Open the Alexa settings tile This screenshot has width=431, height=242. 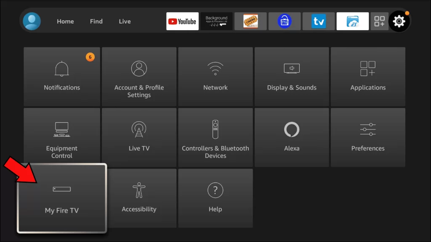click(292, 137)
